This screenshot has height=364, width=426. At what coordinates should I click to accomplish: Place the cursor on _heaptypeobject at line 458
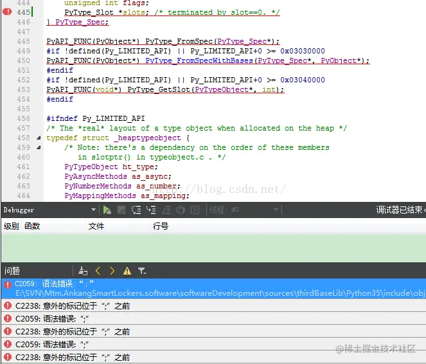pyautogui.click(x=147, y=138)
